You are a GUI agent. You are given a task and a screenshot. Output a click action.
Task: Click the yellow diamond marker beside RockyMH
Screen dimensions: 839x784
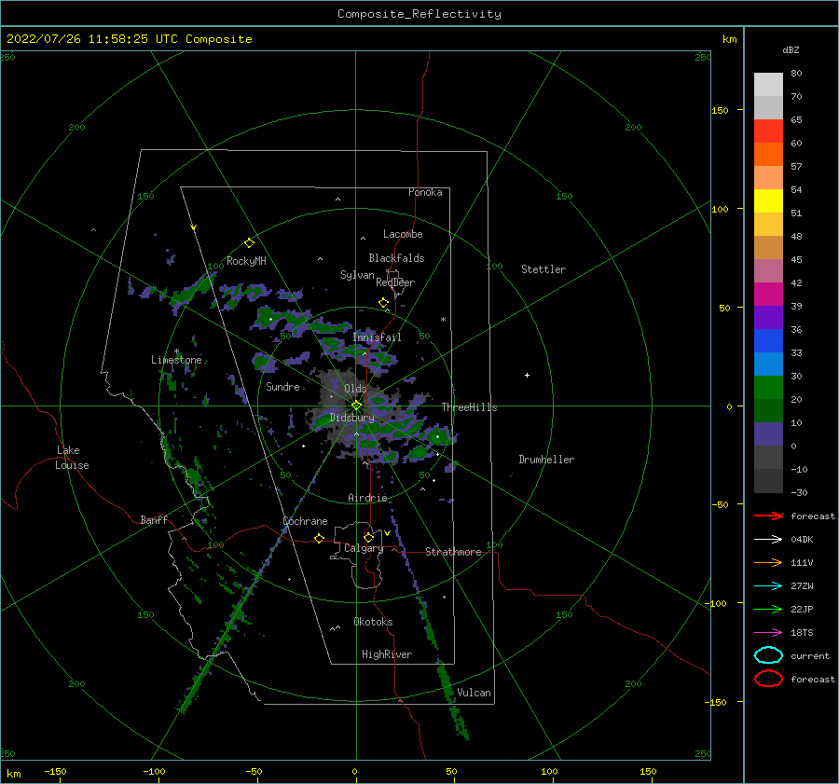tap(249, 243)
